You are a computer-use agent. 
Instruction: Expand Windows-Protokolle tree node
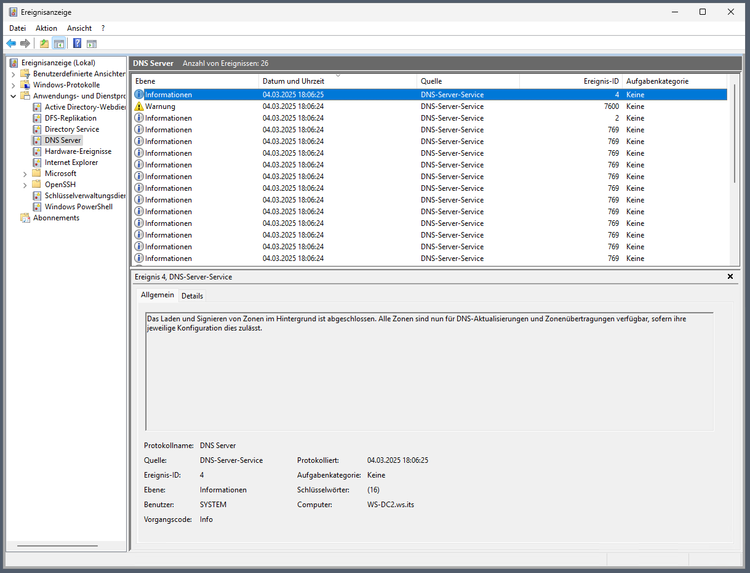pyautogui.click(x=14, y=85)
